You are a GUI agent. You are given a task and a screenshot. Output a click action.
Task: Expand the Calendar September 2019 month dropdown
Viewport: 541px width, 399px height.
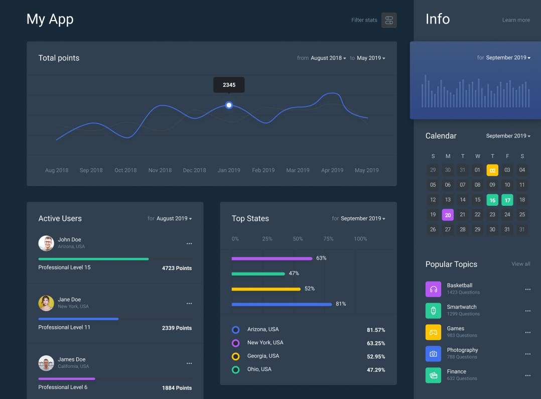click(508, 136)
